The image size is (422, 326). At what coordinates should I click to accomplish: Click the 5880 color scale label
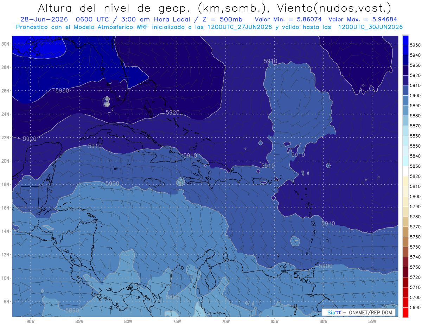tap(416, 115)
